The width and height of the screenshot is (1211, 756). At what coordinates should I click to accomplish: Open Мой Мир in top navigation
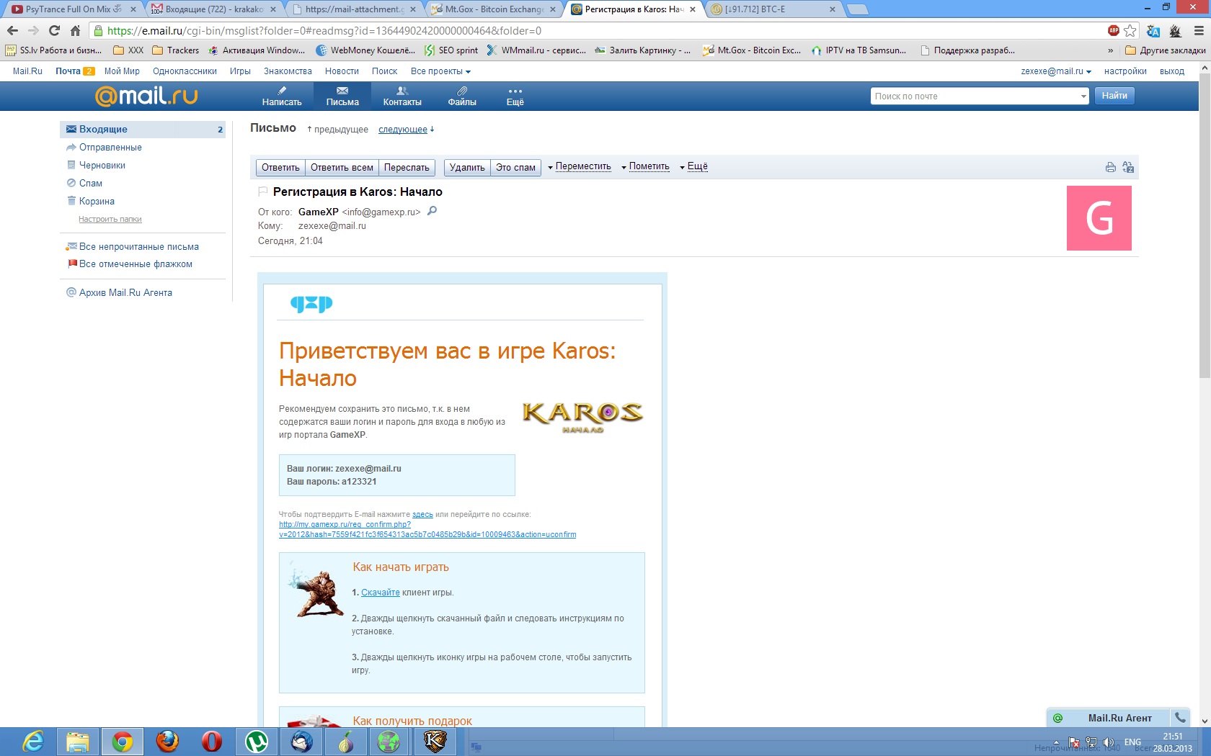(x=122, y=71)
